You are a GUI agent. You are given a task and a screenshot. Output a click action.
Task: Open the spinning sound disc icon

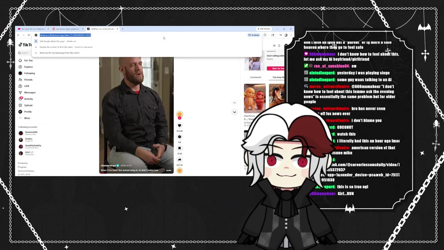coord(179,170)
